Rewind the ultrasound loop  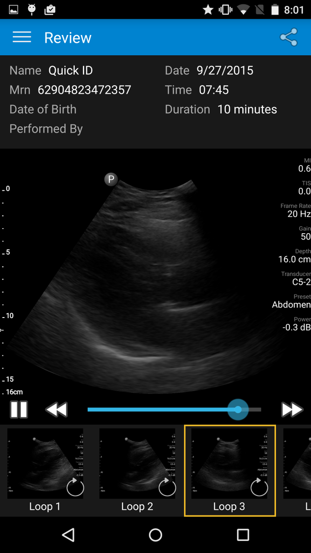(x=57, y=409)
